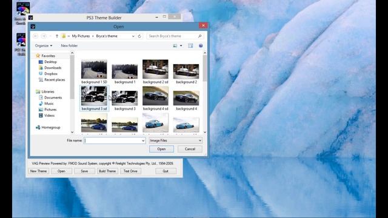Select My Pictures in breadcrumb

coord(81,36)
